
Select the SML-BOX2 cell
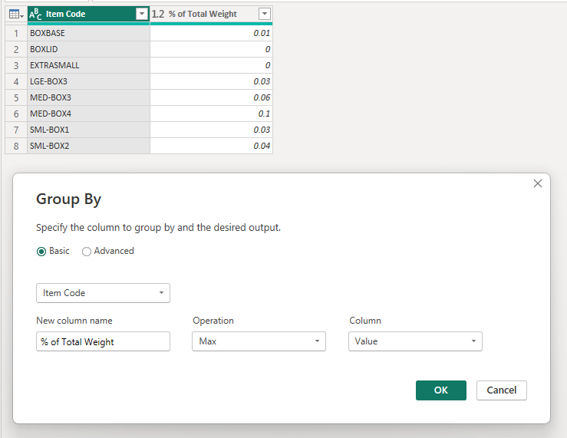88,146
